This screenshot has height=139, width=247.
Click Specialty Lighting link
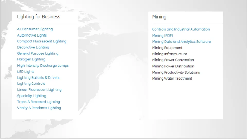tap(32, 96)
